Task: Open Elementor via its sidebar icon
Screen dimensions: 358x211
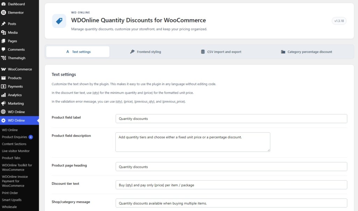Action: pos(3,13)
